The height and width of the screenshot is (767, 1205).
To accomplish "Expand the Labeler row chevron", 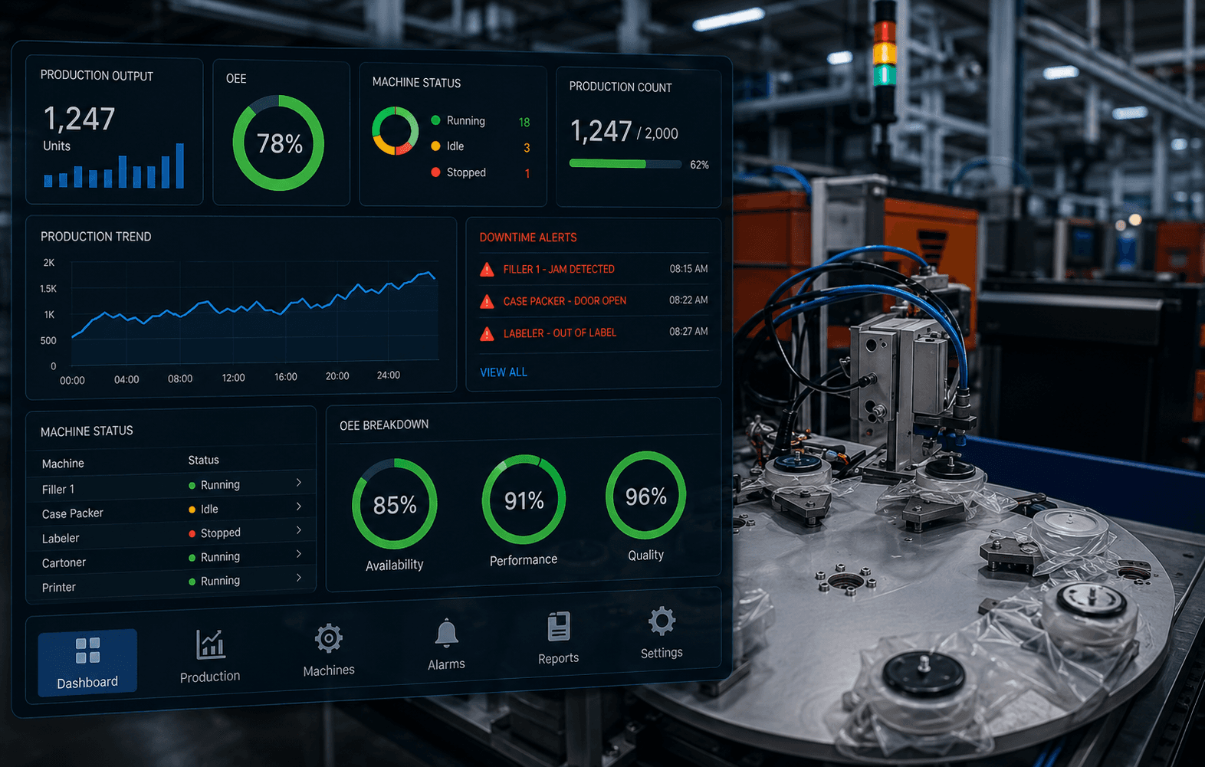I will pyautogui.click(x=299, y=530).
